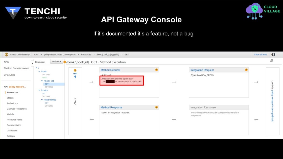This screenshot has width=283, height=159.
Task: Open Models section
Action: [10, 114]
